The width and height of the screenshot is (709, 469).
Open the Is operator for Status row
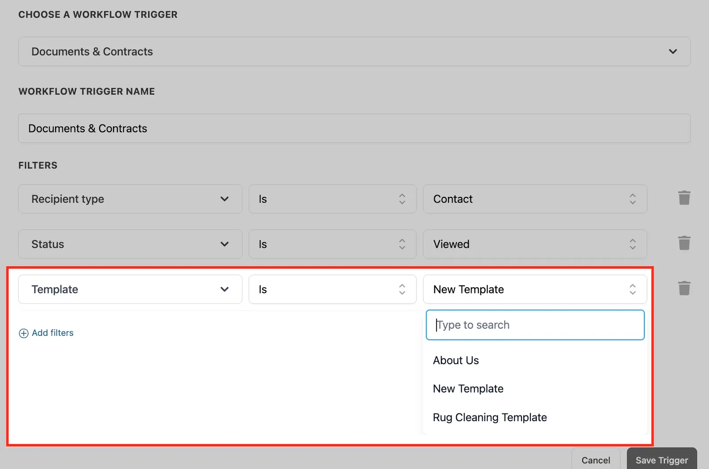tap(332, 244)
